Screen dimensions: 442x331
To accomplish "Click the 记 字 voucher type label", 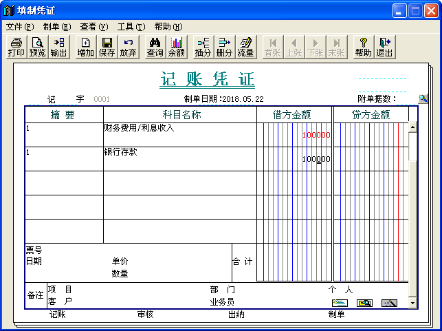I will (66, 99).
